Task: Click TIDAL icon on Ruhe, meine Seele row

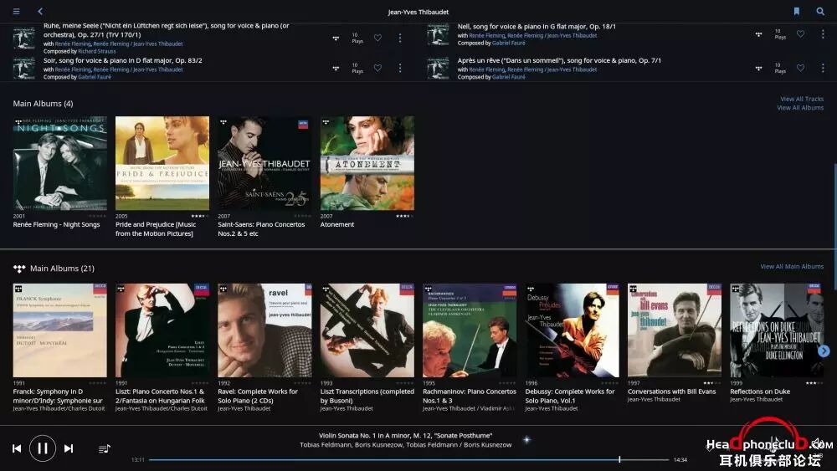Action: pyautogui.click(x=336, y=38)
